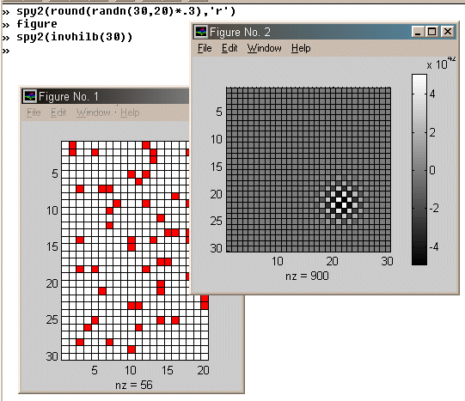
Task: Click the nz = 900 label under the gray plot
Action: click(x=307, y=276)
